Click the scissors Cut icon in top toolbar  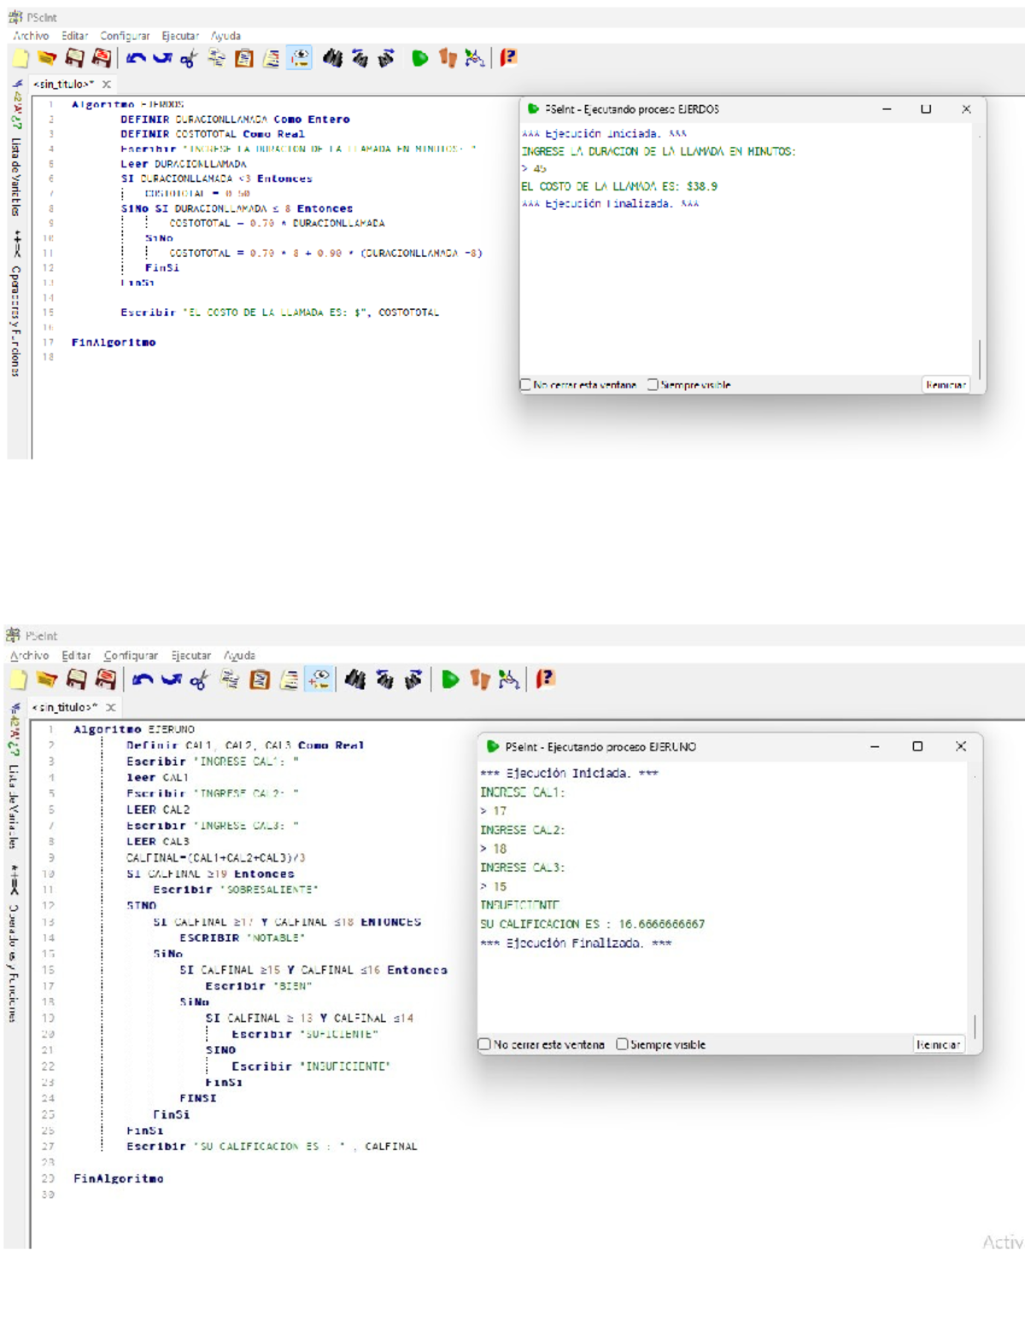point(189,58)
